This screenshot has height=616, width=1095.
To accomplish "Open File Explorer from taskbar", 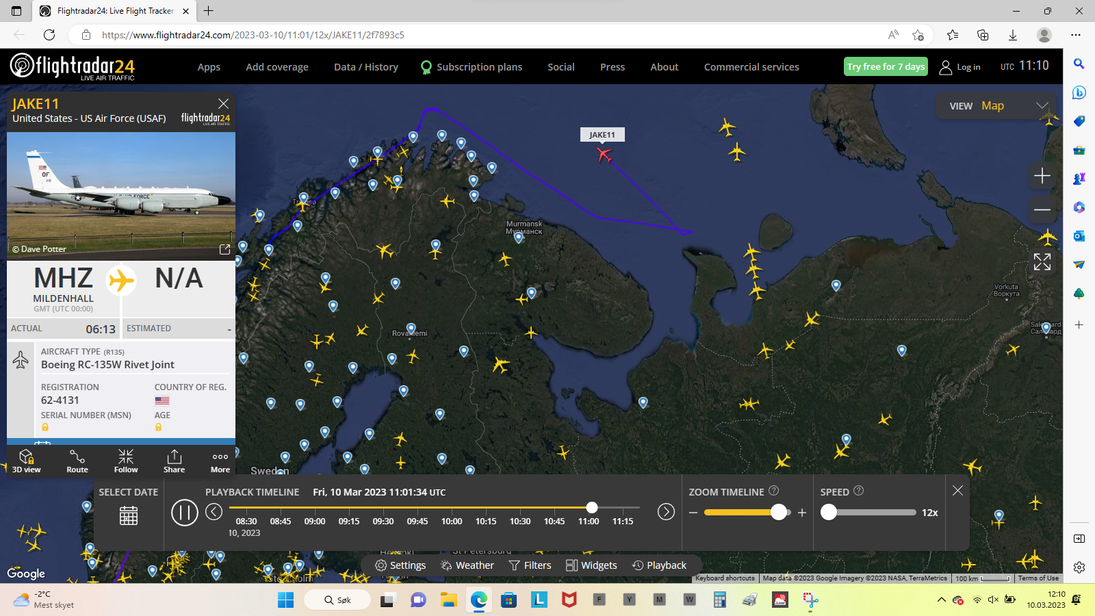I will [448, 600].
